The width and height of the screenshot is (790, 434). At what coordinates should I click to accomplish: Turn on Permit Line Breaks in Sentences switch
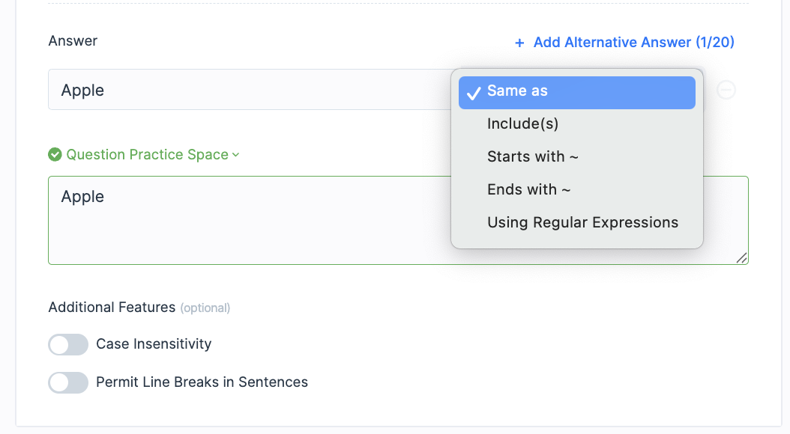[x=68, y=383]
